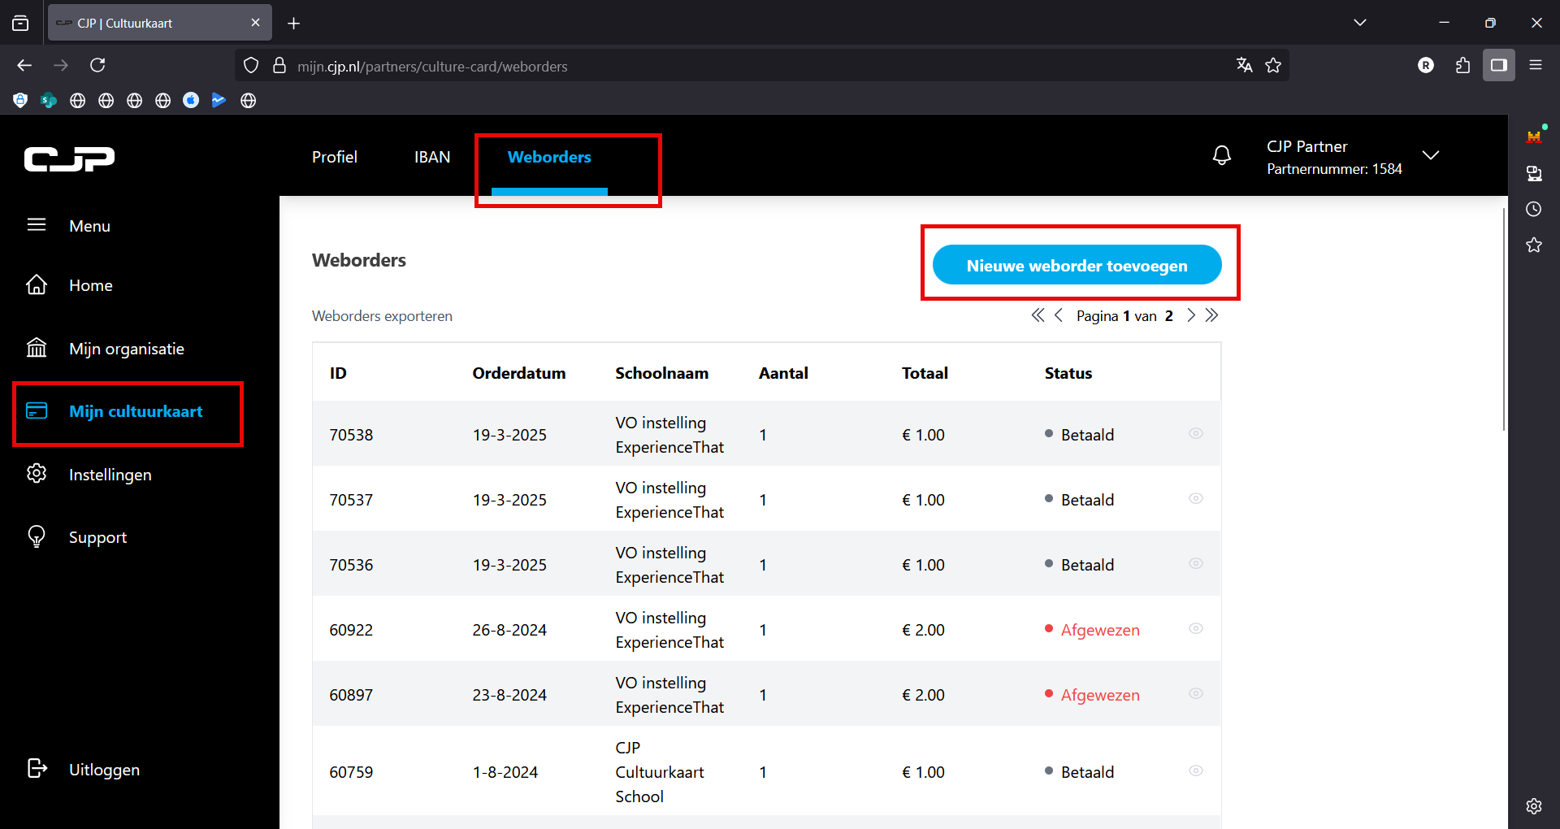1560x829 pixels.
Task: Click the padlock site info icon
Action: point(279,65)
